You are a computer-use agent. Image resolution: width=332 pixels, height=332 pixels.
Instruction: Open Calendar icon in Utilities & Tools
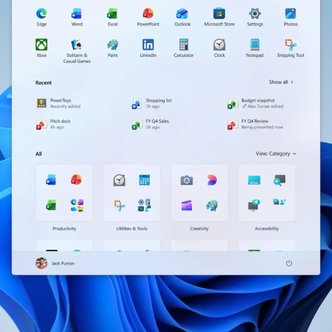[x=144, y=180]
